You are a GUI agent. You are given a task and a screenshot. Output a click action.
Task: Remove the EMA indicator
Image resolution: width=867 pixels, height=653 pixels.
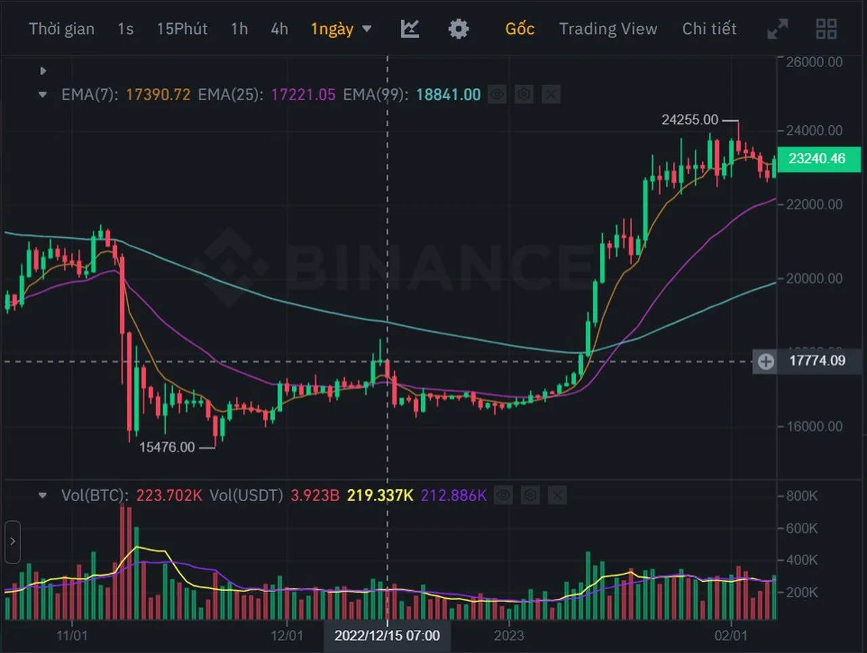click(551, 94)
